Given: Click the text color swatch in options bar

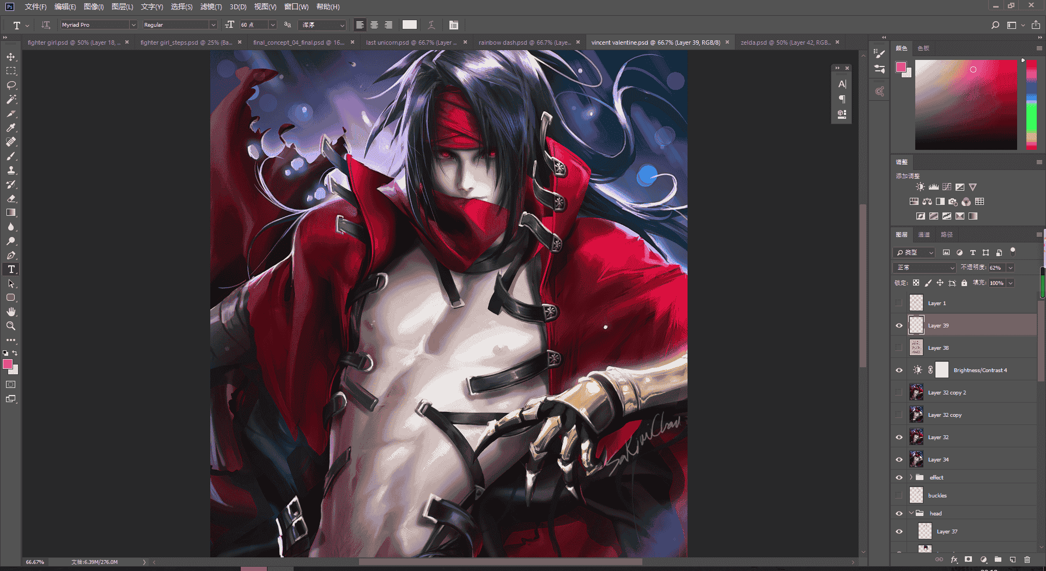Looking at the screenshot, I should 410,25.
